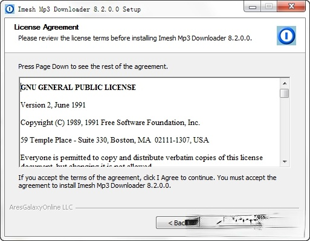Click the Back button
This screenshot has width=310, height=241.
pos(178,223)
